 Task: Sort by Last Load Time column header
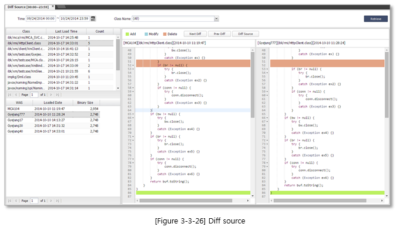pyautogui.click(x=66, y=31)
